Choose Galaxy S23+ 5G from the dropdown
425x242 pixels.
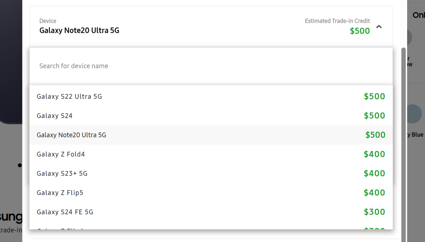[62, 173]
